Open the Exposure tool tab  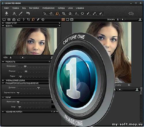[x=19, y=20]
